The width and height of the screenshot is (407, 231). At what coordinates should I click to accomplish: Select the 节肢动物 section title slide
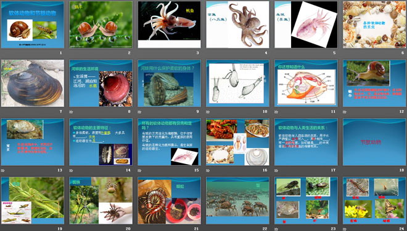[374, 142]
